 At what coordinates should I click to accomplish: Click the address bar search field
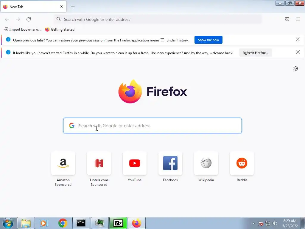(158, 19)
